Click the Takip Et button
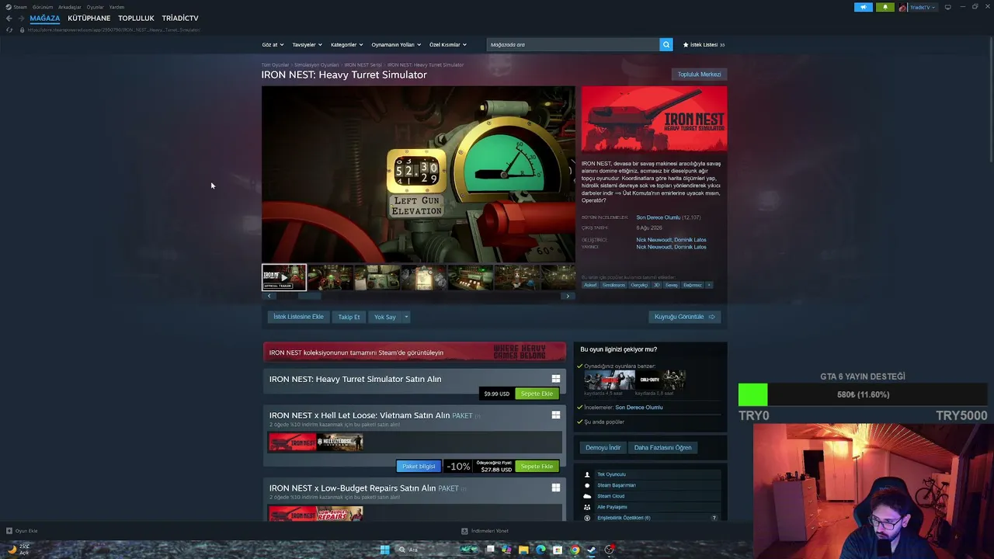 point(349,317)
